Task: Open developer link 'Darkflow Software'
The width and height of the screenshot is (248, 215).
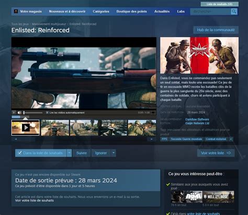Action: tap(197, 119)
